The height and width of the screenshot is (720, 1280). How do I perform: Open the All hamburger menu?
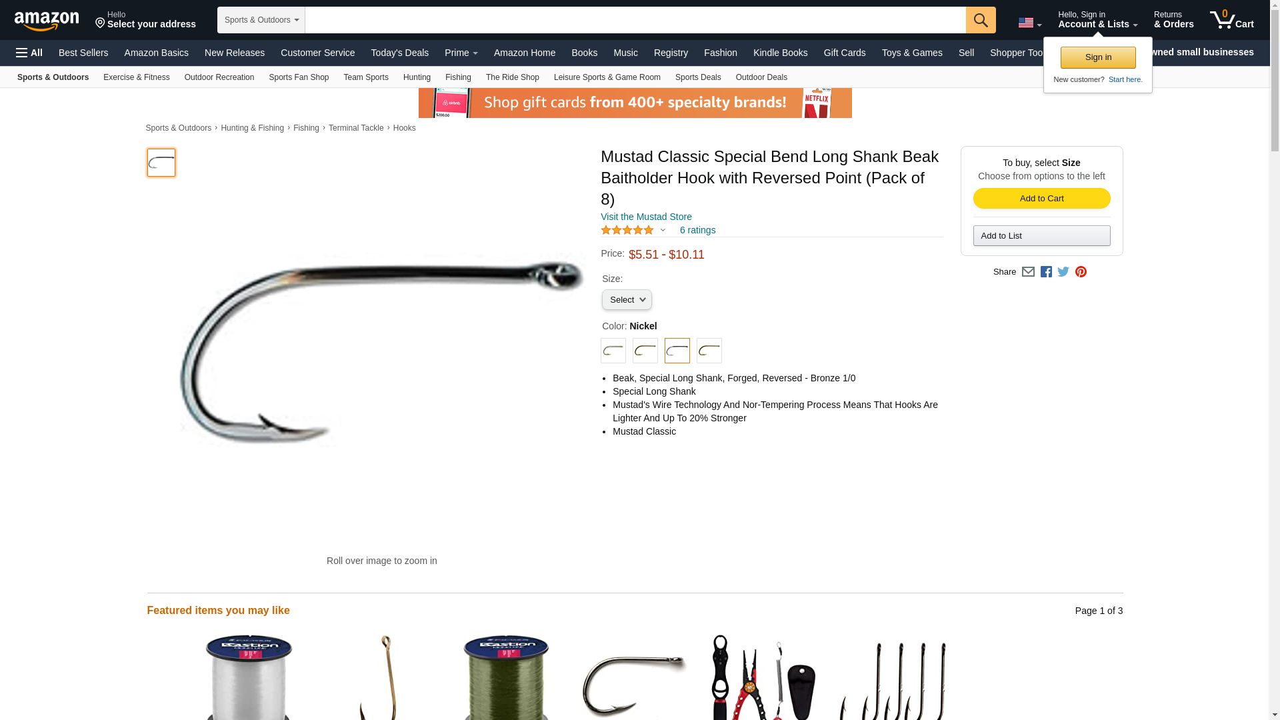pos(29,53)
